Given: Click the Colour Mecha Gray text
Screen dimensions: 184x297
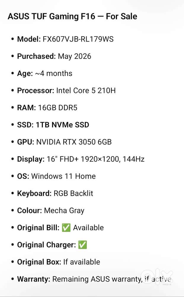Looking at the screenshot, I should (x=51, y=210).
